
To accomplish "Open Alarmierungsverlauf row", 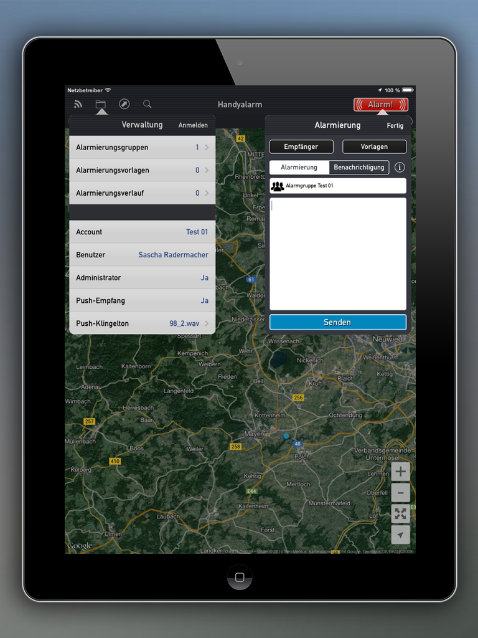I will 143,193.
